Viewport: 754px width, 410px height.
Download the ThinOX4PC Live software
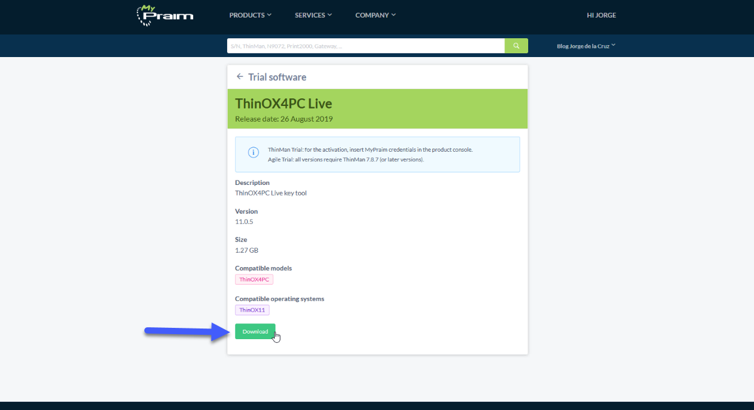(x=255, y=332)
